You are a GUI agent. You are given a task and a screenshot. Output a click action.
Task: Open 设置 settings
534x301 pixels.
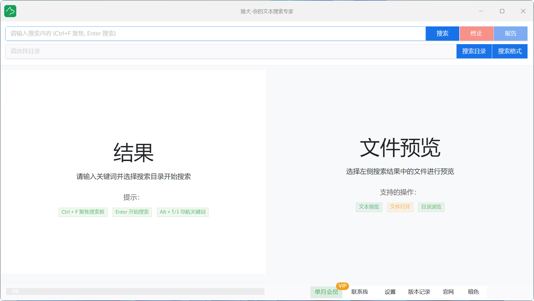tap(390, 292)
